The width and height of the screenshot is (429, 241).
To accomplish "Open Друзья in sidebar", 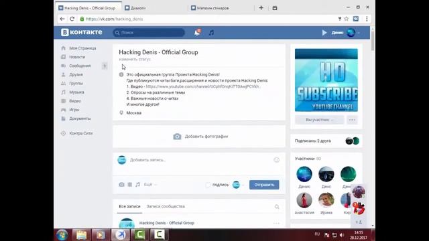I will pyautogui.click(x=76, y=74).
